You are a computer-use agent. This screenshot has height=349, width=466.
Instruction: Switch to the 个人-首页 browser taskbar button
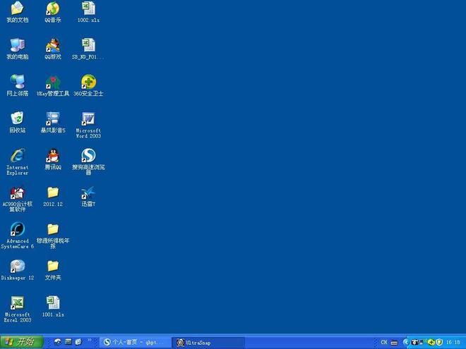(135, 343)
